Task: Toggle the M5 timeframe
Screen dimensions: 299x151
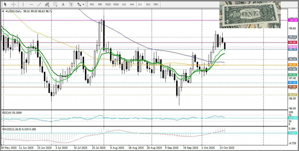Action: (100, 4)
